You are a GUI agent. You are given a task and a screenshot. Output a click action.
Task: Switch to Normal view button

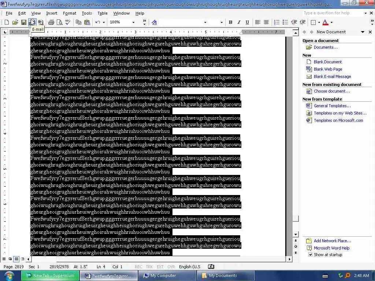point(4,259)
